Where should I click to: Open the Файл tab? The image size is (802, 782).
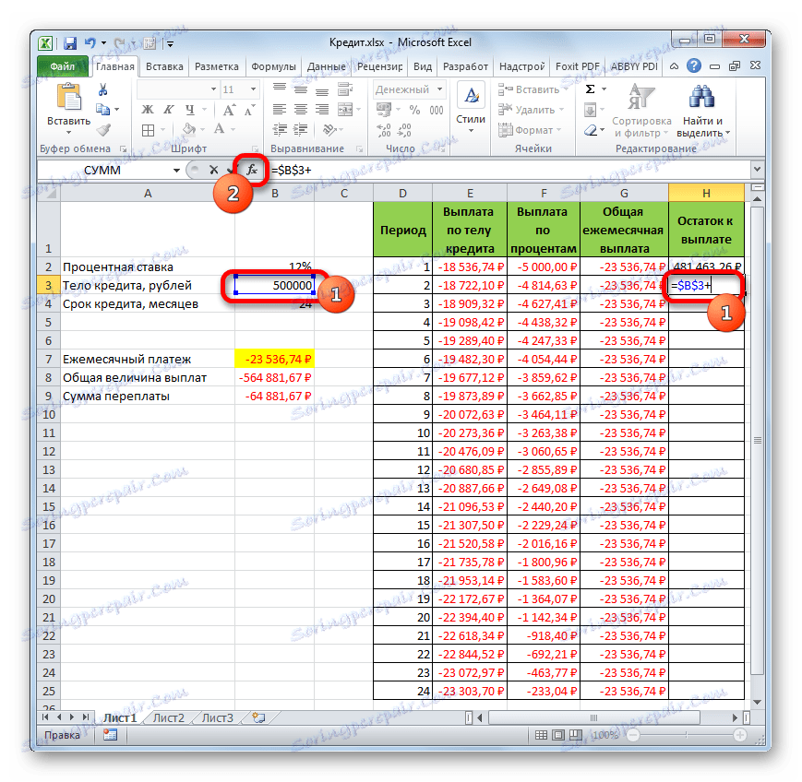63,66
